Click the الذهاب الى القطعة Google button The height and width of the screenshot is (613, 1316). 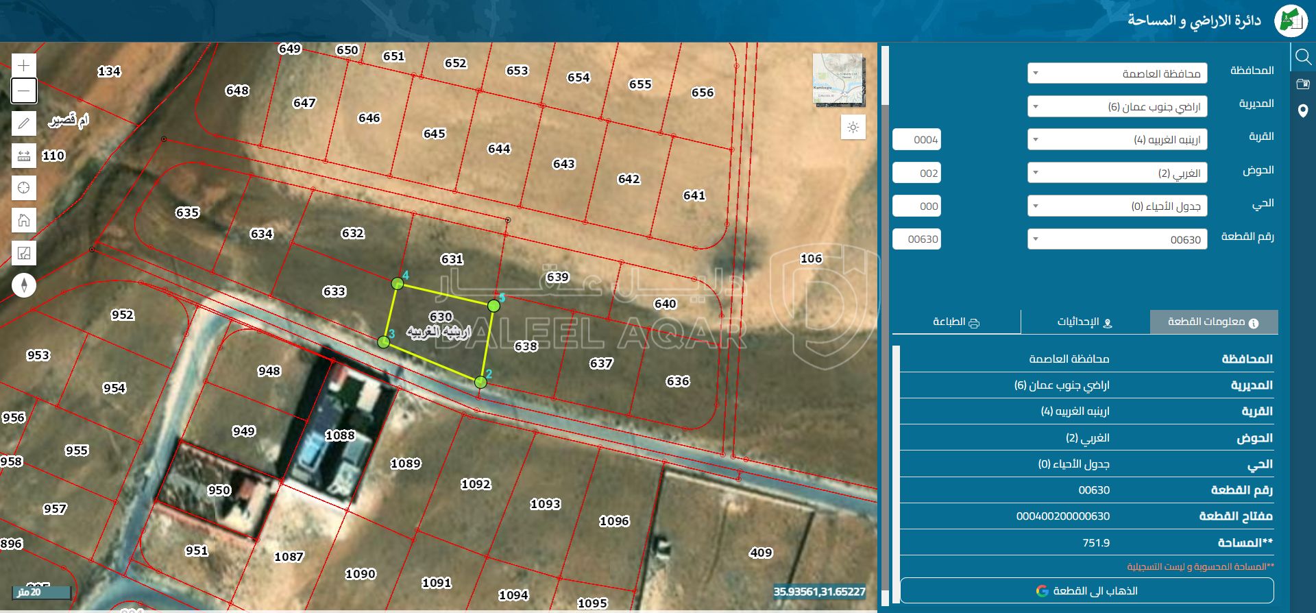(1086, 590)
